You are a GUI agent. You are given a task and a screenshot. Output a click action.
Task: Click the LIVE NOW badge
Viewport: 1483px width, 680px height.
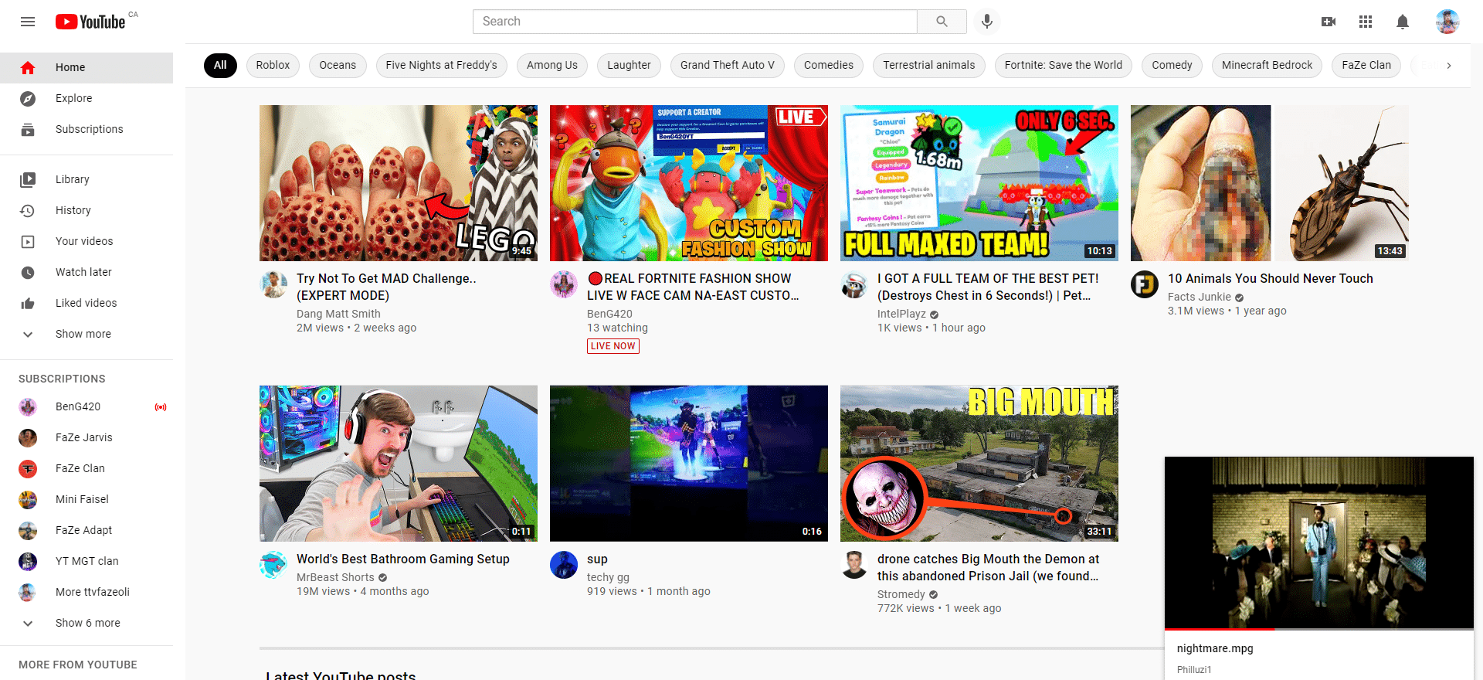(x=613, y=346)
